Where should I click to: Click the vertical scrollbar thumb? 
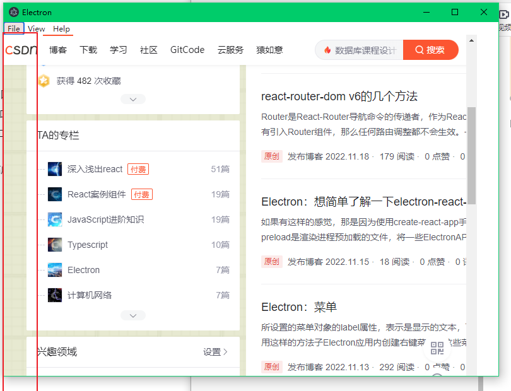[x=471, y=155]
